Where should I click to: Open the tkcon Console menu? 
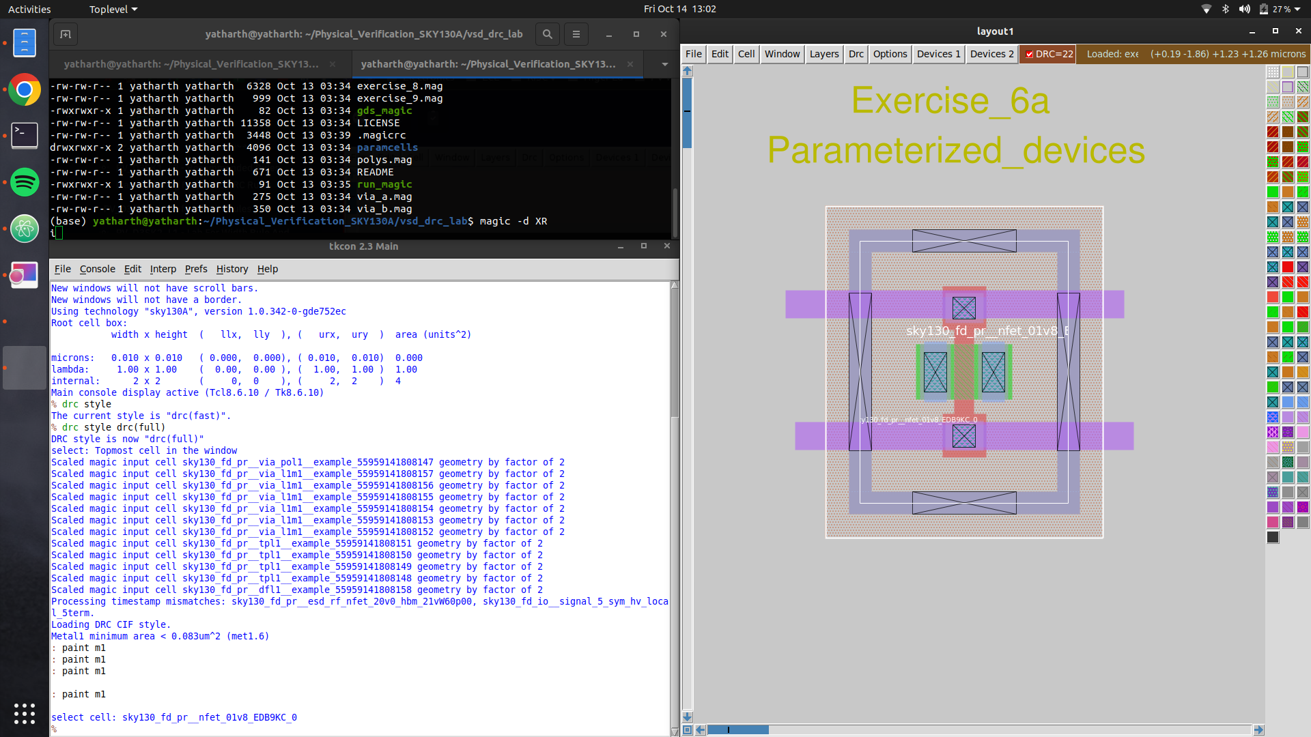pyautogui.click(x=98, y=269)
